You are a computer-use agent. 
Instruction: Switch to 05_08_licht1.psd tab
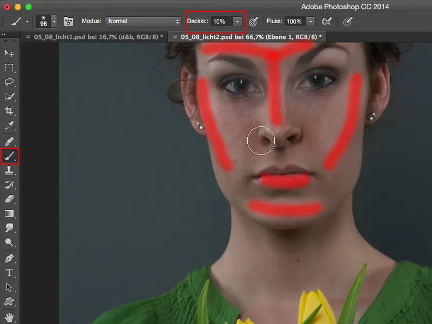coord(98,37)
